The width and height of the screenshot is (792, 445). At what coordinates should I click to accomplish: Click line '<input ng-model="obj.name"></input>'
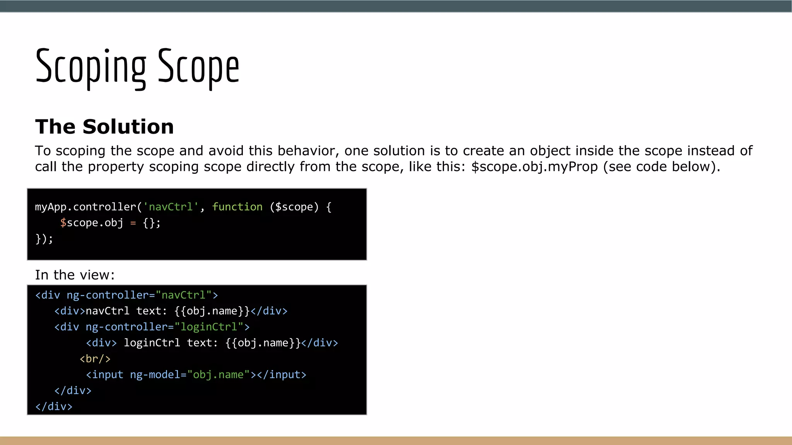pyautogui.click(x=196, y=375)
